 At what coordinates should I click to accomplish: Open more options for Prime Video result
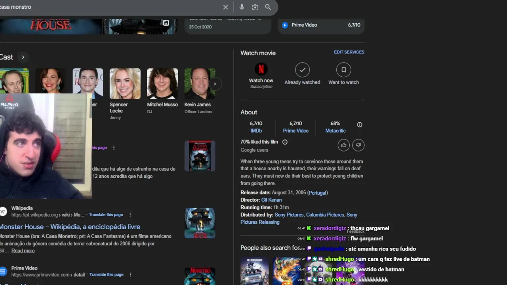pos(130,274)
